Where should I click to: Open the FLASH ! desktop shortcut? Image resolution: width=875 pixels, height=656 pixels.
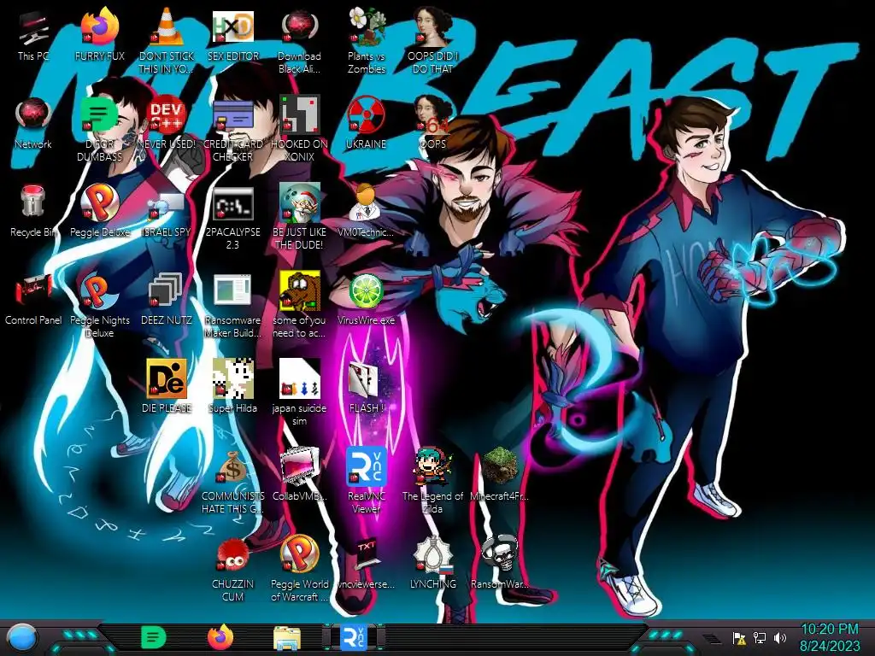pyautogui.click(x=366, y=387)
